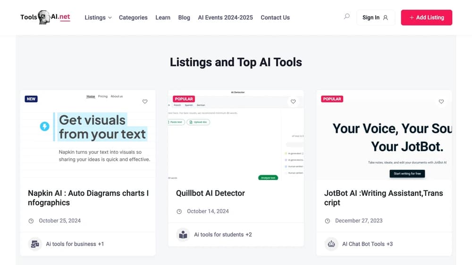Open the Napkin AI listing title
This screenshot has width=472, height=265.
(88, 198)
